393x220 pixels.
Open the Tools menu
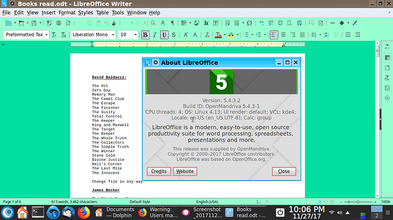[118, 13]
